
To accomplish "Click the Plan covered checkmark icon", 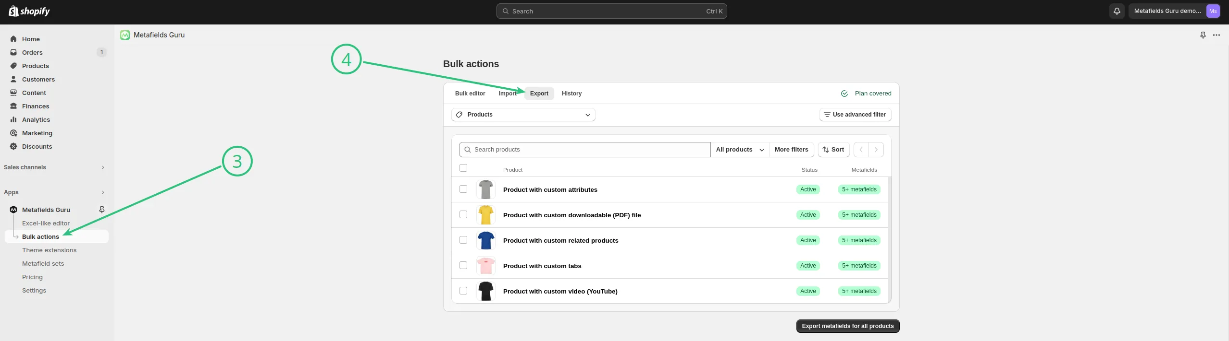I will (x=844, y=94).
